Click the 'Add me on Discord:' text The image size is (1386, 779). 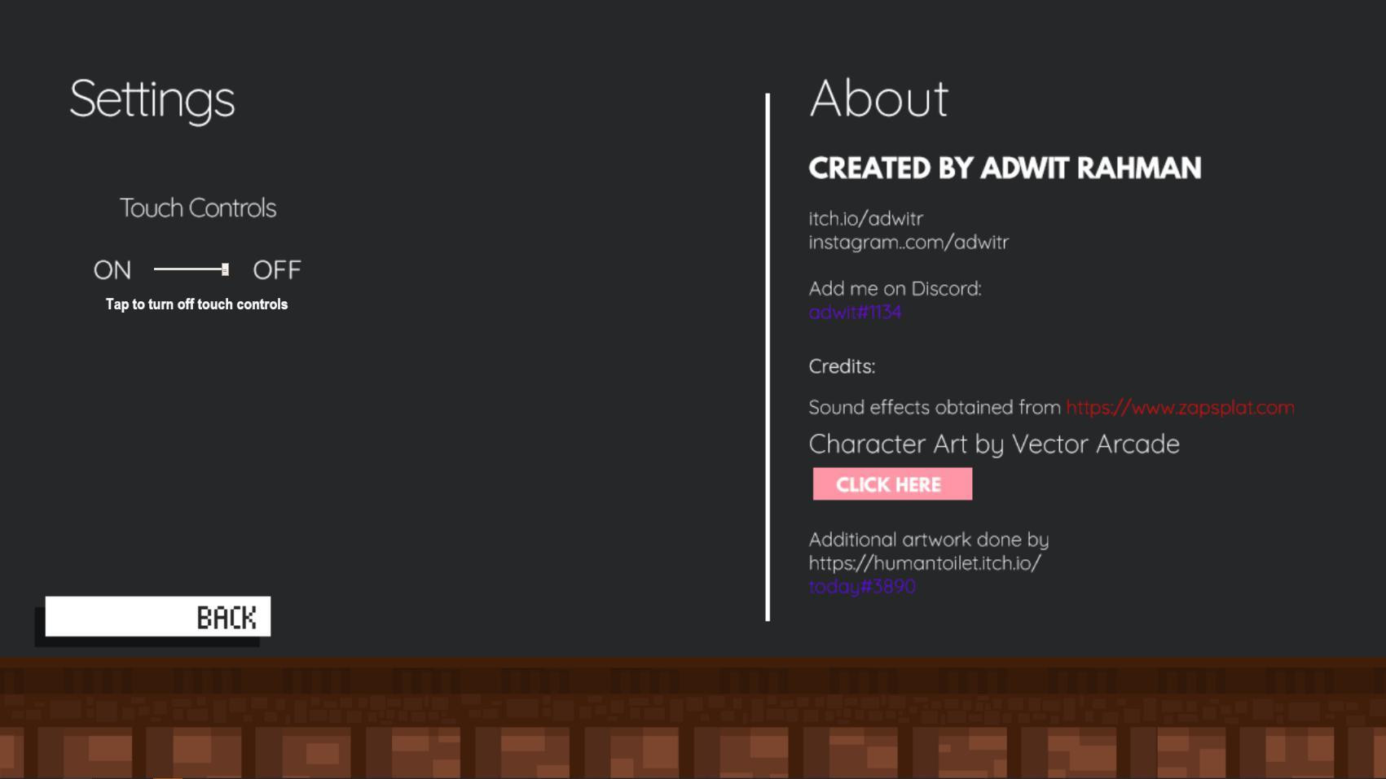[x=895, y=288]
